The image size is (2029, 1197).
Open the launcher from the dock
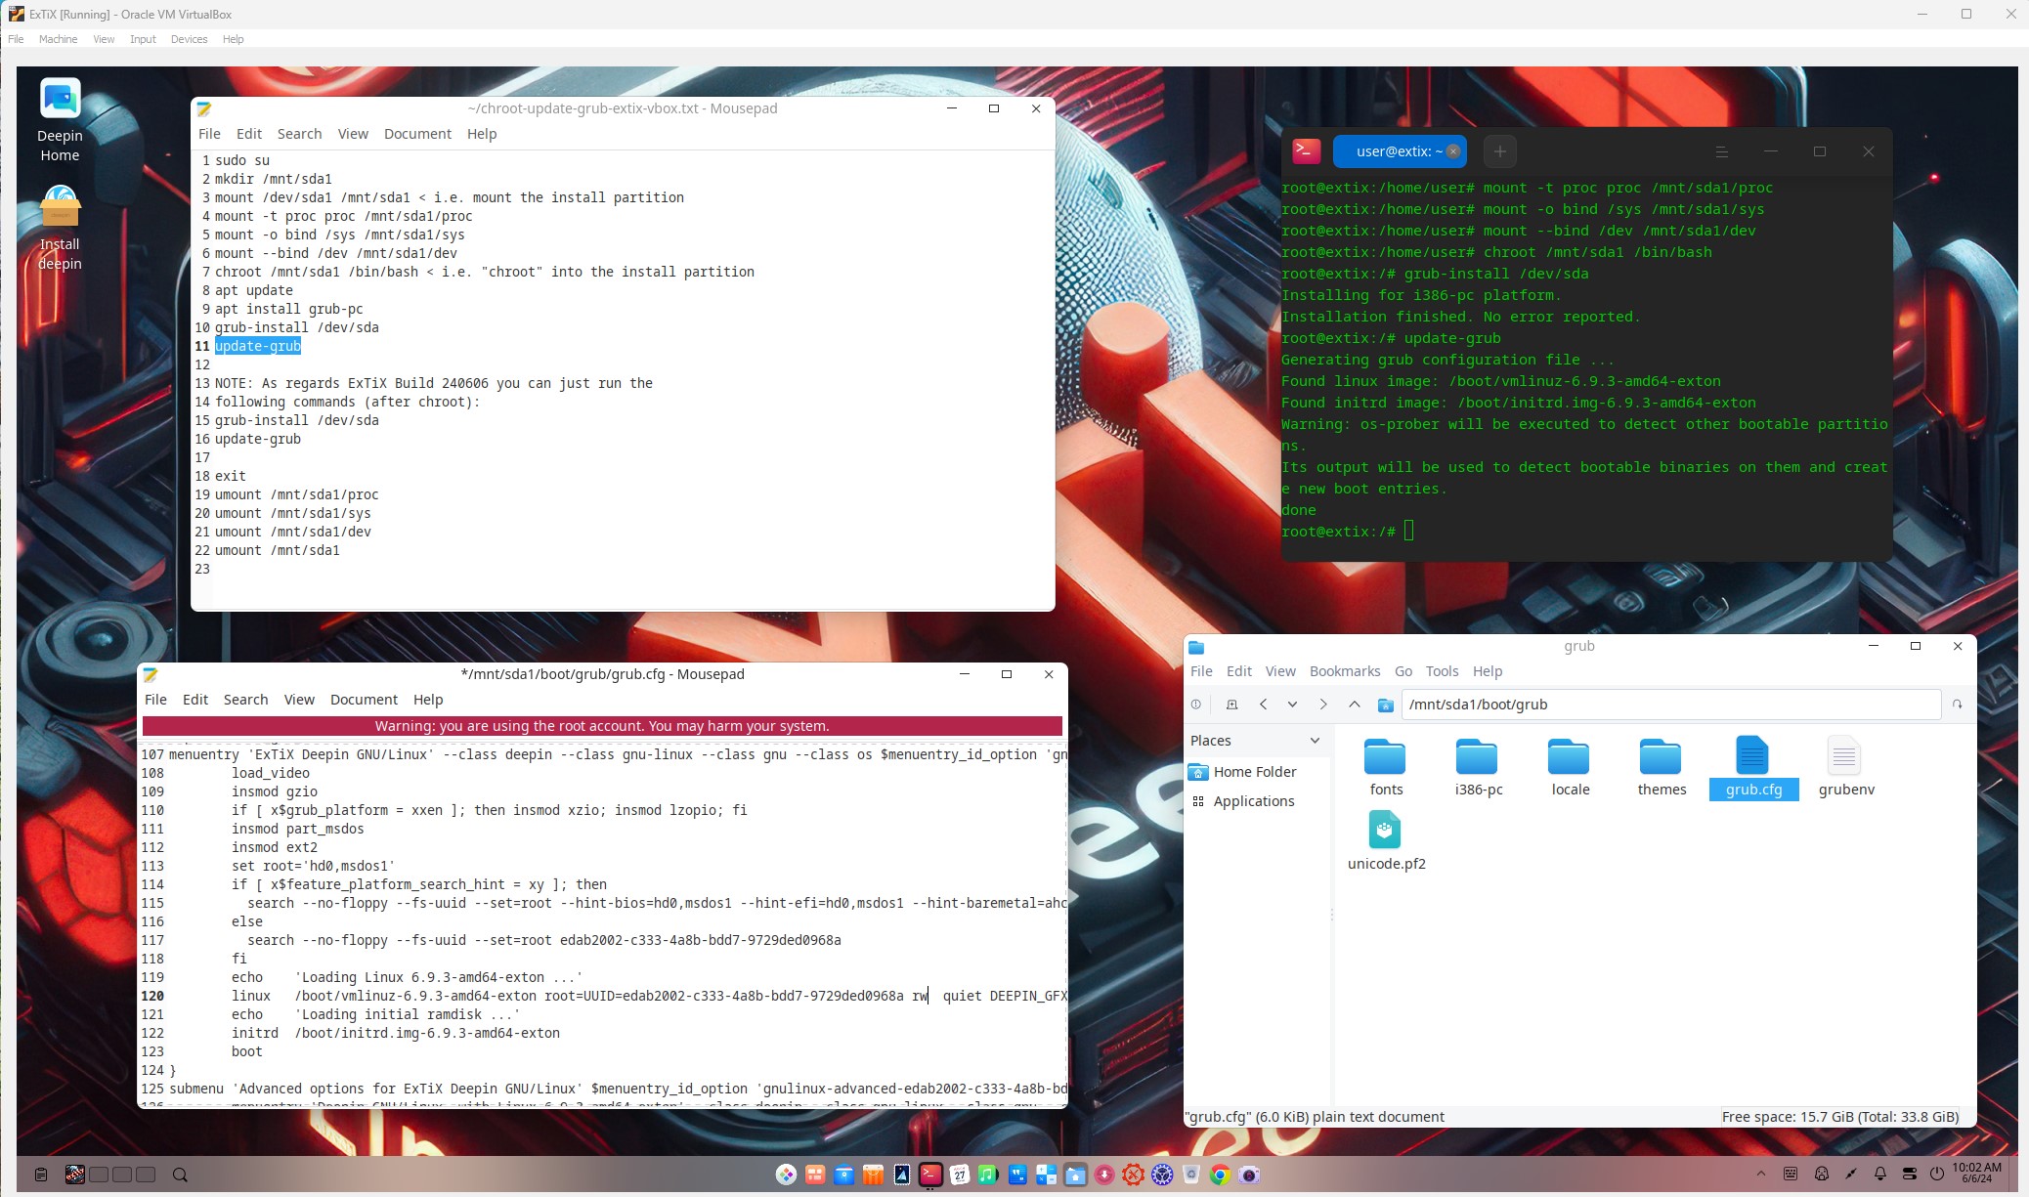tap(786, 1175)
